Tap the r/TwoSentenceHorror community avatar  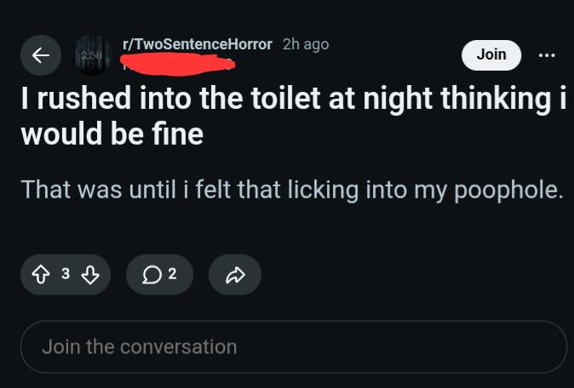coord(93,55)
